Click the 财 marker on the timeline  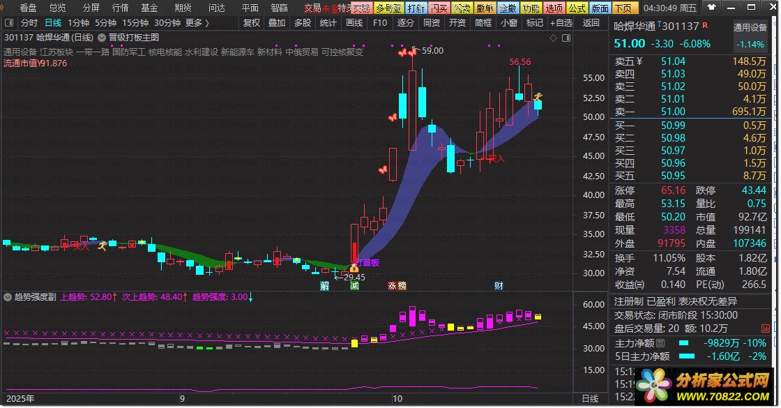(x=499, y=285)
